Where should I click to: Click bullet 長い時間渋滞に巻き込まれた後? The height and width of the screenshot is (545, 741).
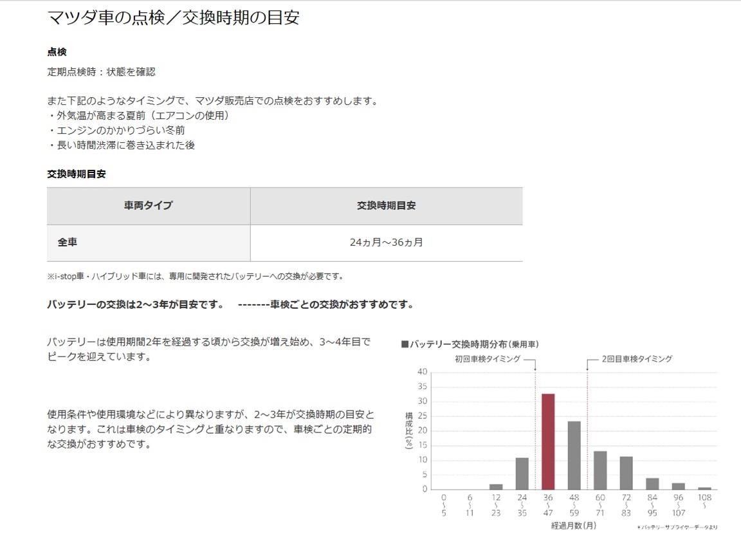121,145
